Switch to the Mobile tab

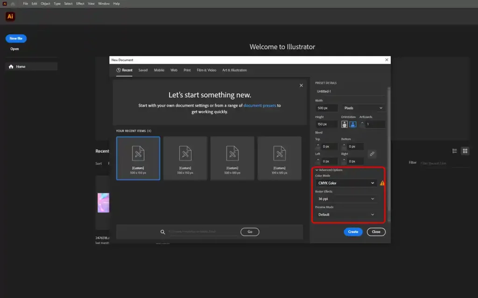pos(159,70)
